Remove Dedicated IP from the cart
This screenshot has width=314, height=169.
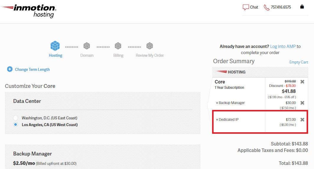(x=302, y=120)
